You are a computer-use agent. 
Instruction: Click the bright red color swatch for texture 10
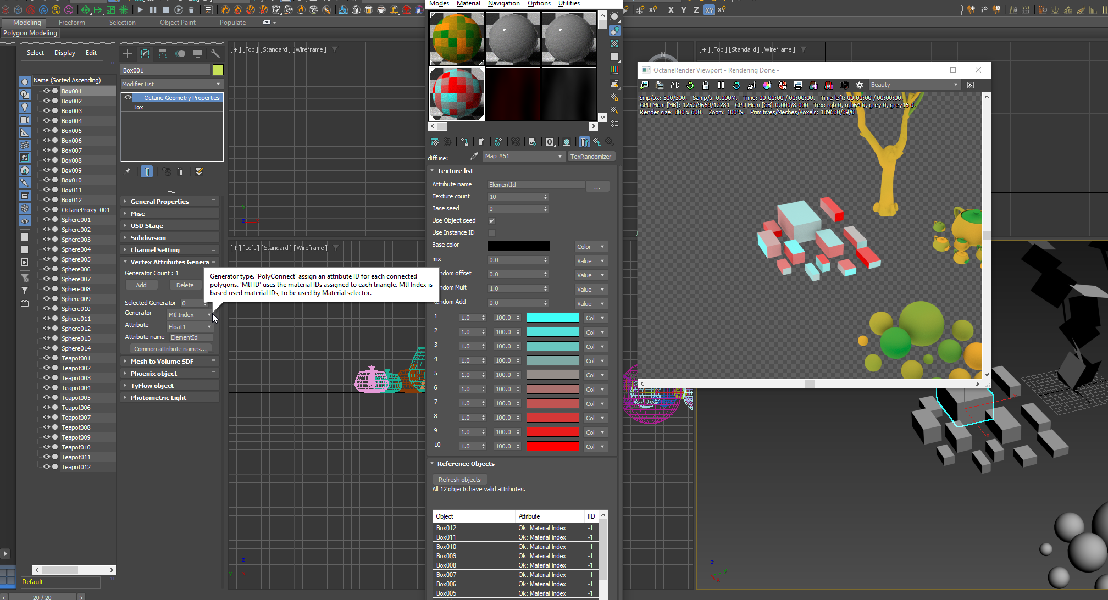[552, 446]
